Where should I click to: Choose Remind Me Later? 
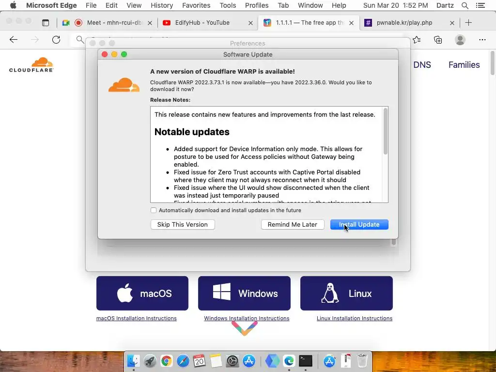[x=292, y=225]
